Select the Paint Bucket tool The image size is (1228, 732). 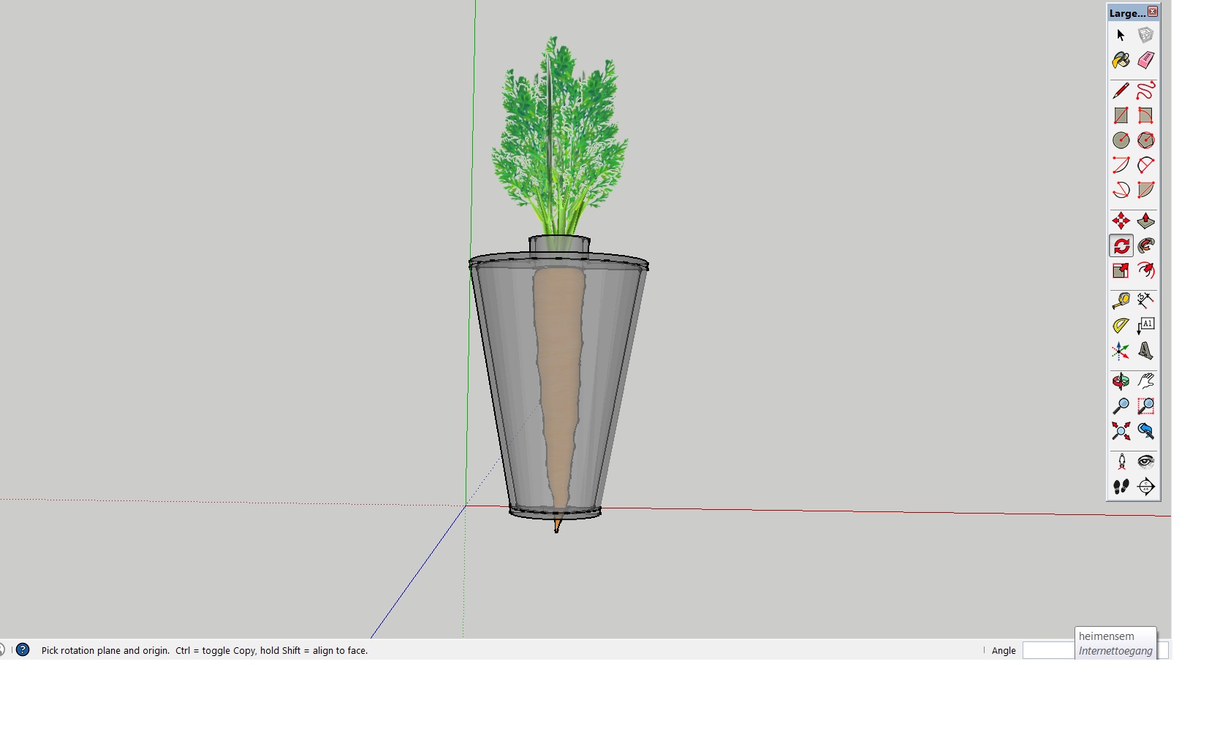pos(1121,60)
